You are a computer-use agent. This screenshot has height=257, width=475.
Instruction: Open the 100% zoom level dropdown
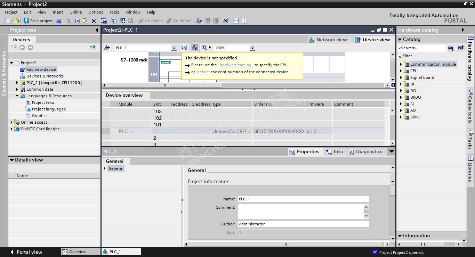(252, 48)
